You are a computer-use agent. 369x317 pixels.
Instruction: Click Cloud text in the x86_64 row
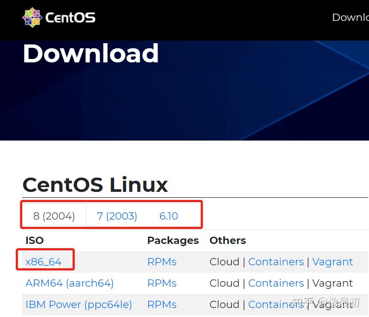[225, 261]
